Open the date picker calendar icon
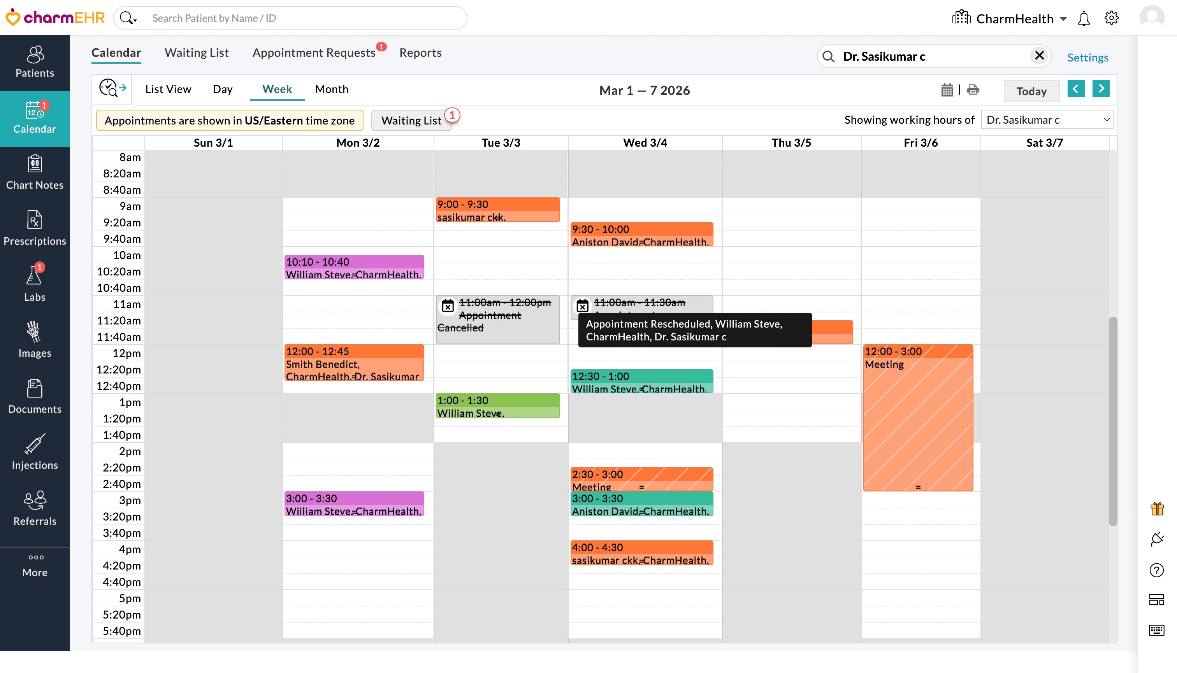 point(947,90)
